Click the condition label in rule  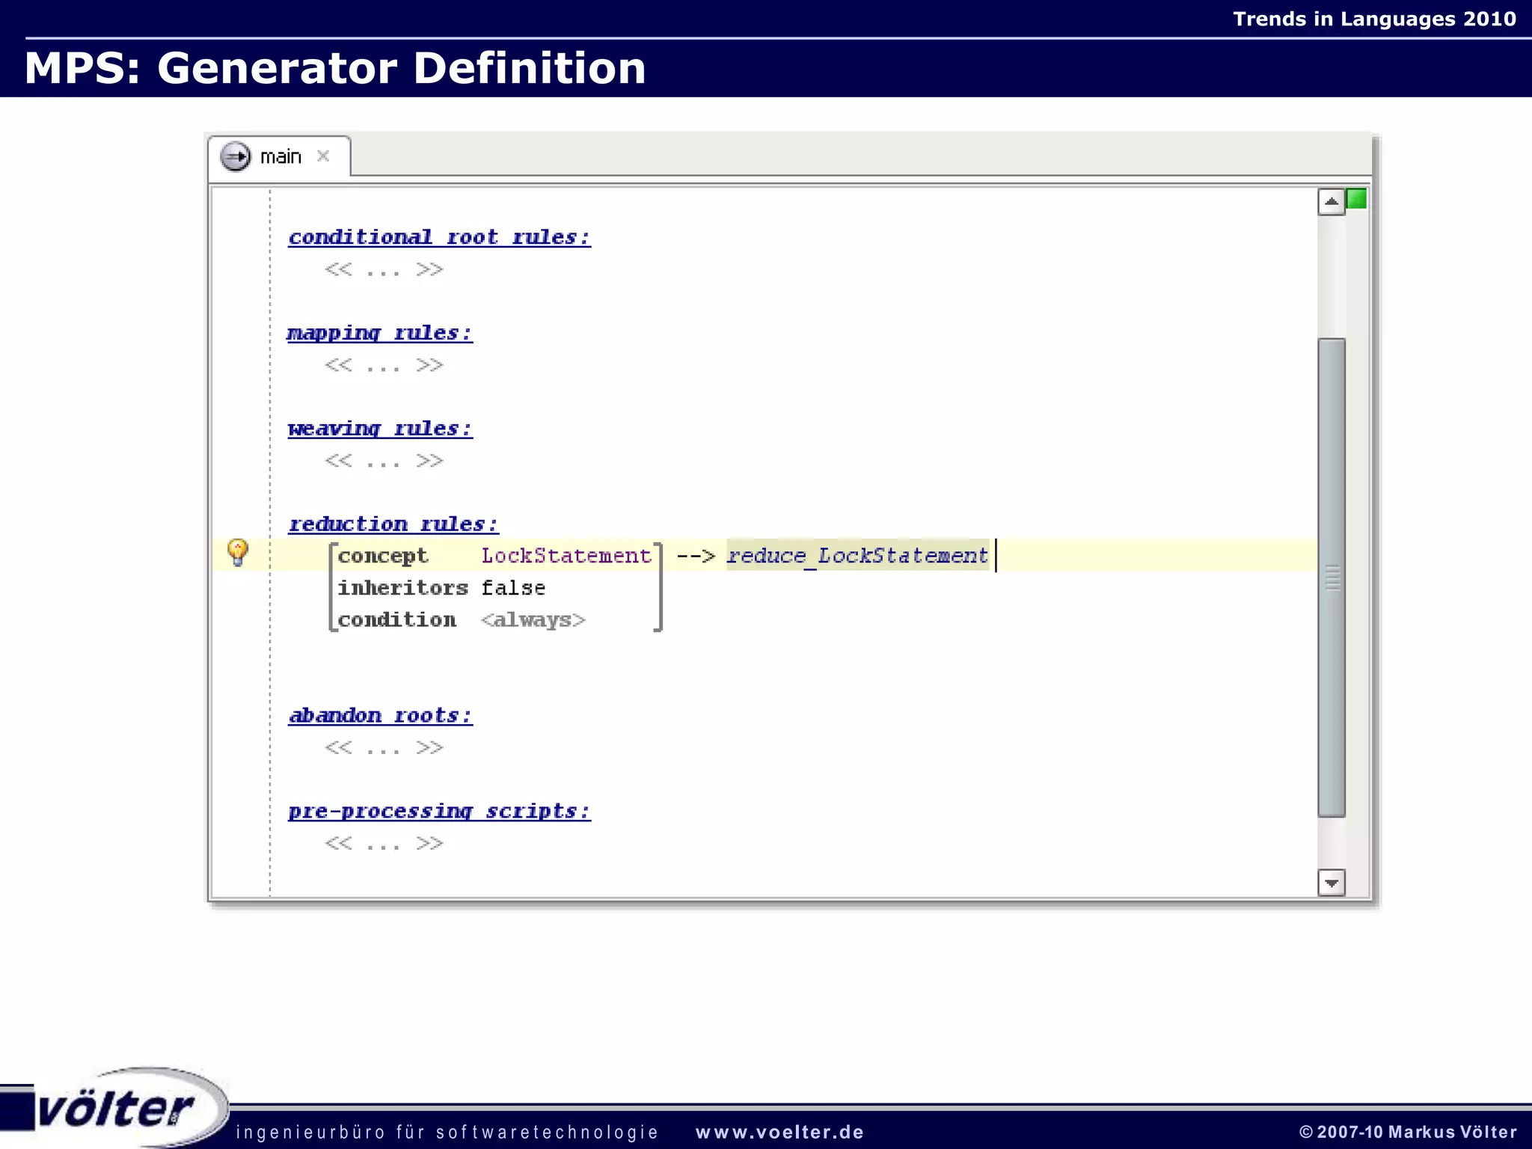click(397, 620)
